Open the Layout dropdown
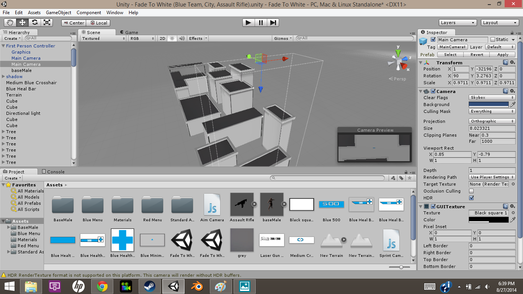The height and width of the screenshot is (294, 523). pyautogui.click(x=500, y=23)
